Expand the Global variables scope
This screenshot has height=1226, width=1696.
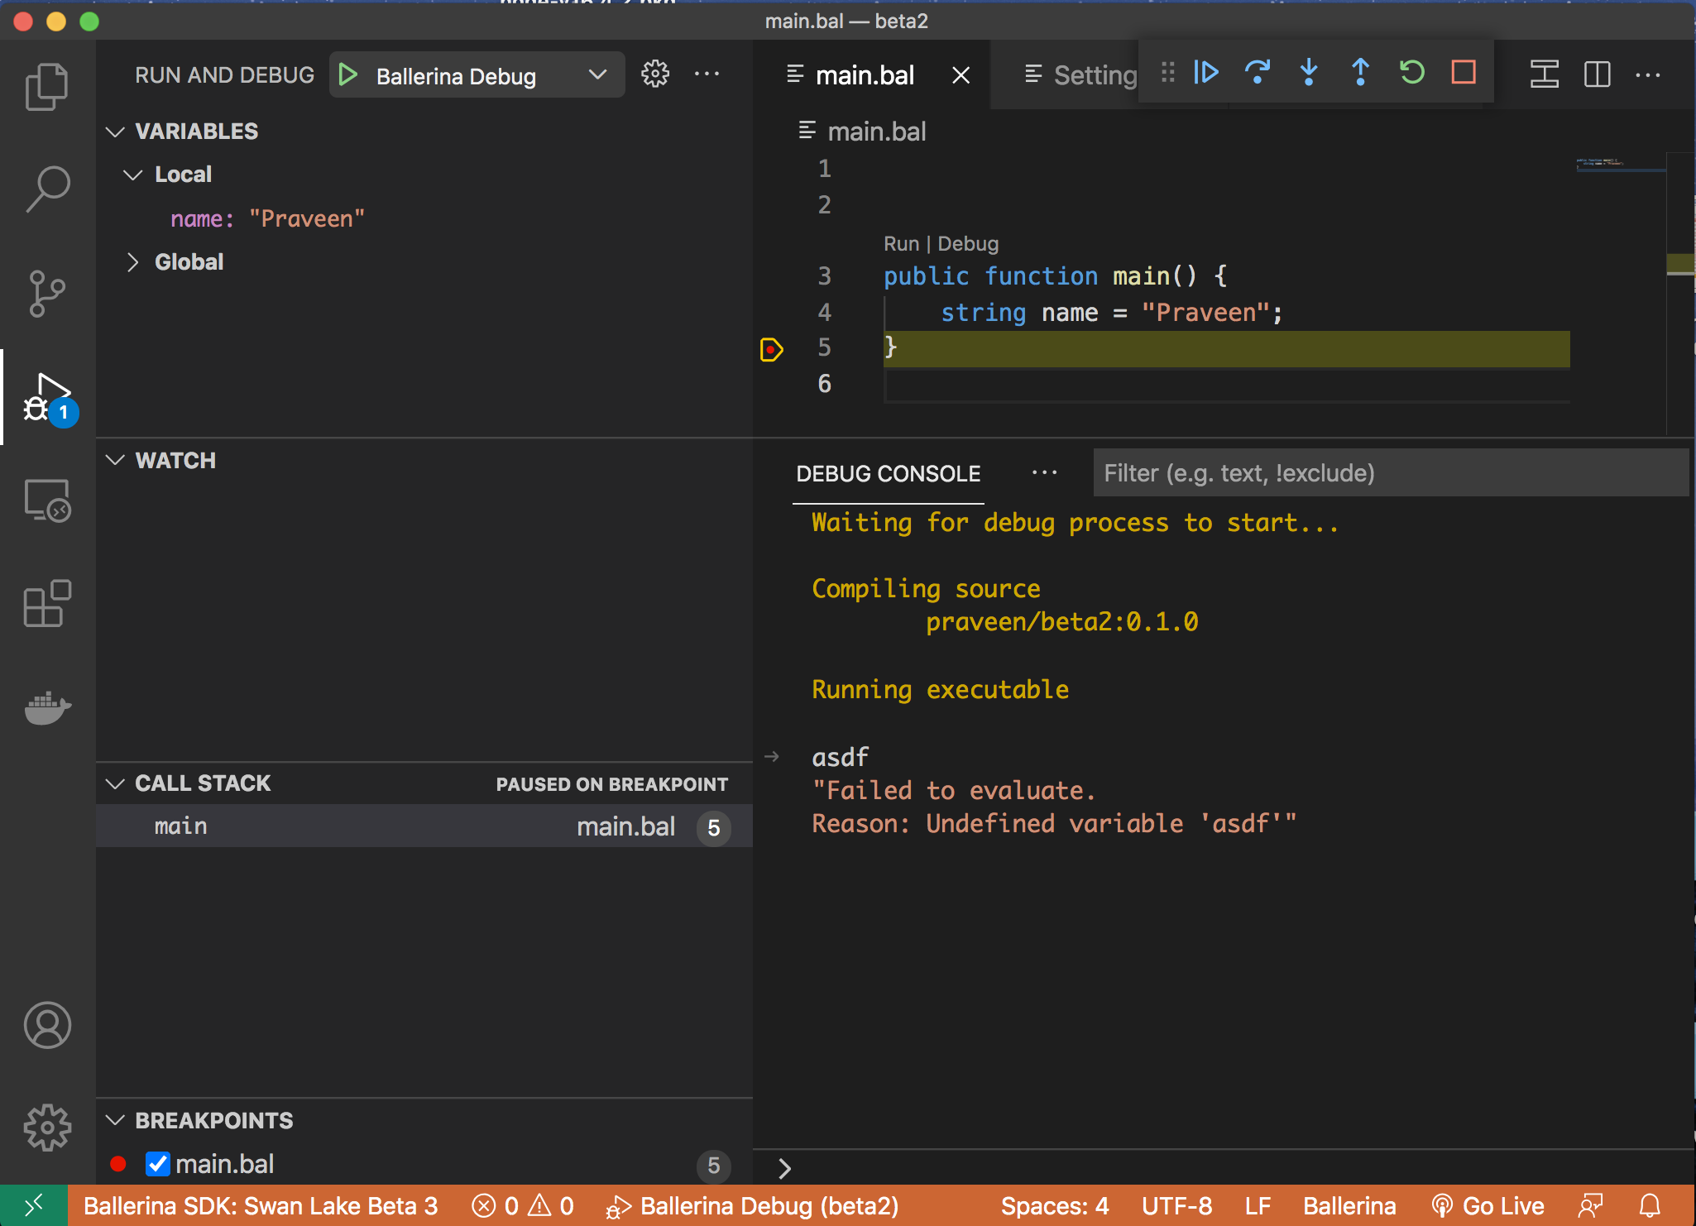tap(134, 262)
